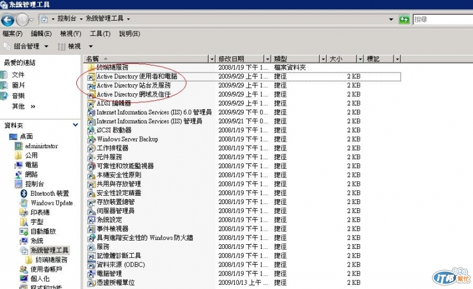This screenshot has width=473, height=289.
Task: Open the 檢視(V) menu
Action: 70,34
